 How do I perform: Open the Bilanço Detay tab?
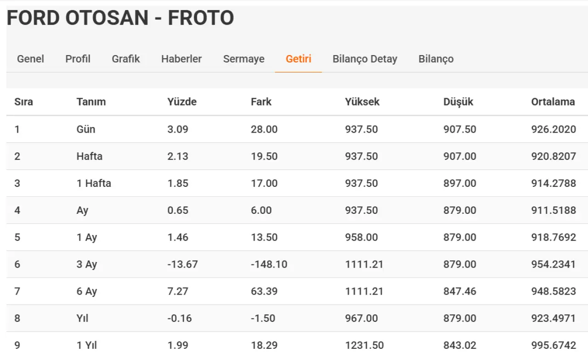(365, 59)
